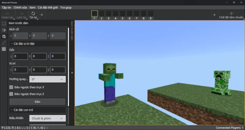Click Kích cỡ Y size field
The width and height of the screenshot is (245, 130).
tap(39, 36)
